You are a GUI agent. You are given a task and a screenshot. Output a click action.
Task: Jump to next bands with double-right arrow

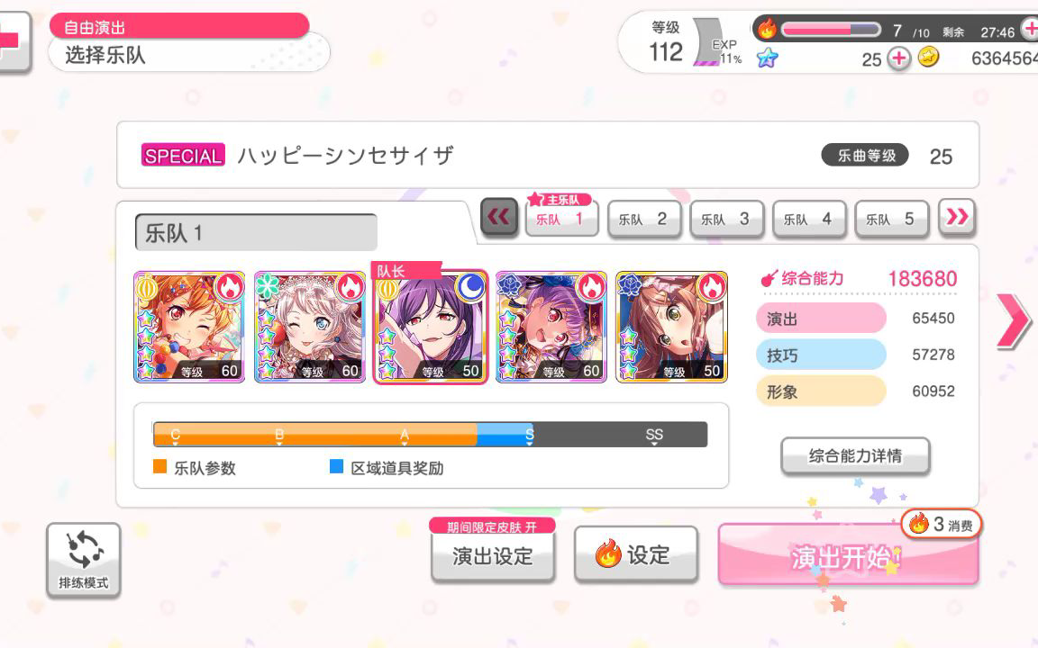coord(957,217)
